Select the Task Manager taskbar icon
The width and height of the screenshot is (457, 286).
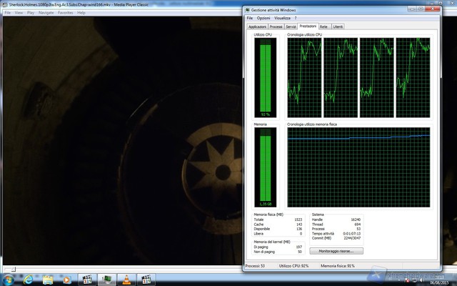(x=106, y=279)
